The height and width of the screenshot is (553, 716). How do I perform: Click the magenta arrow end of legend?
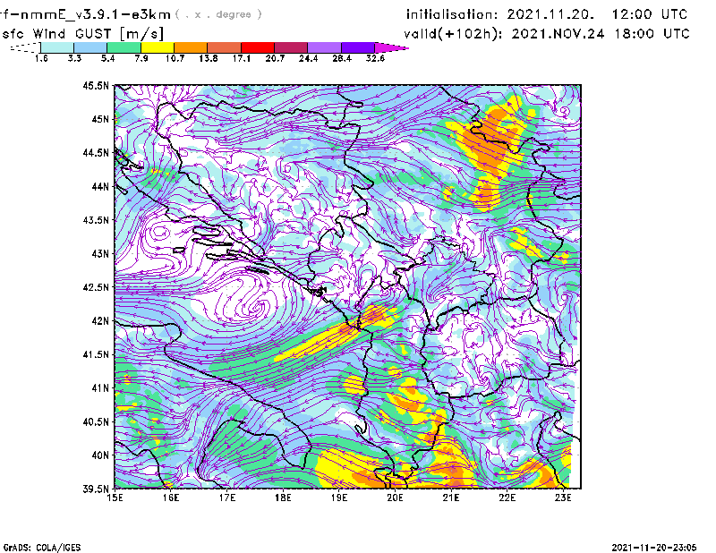391,47
